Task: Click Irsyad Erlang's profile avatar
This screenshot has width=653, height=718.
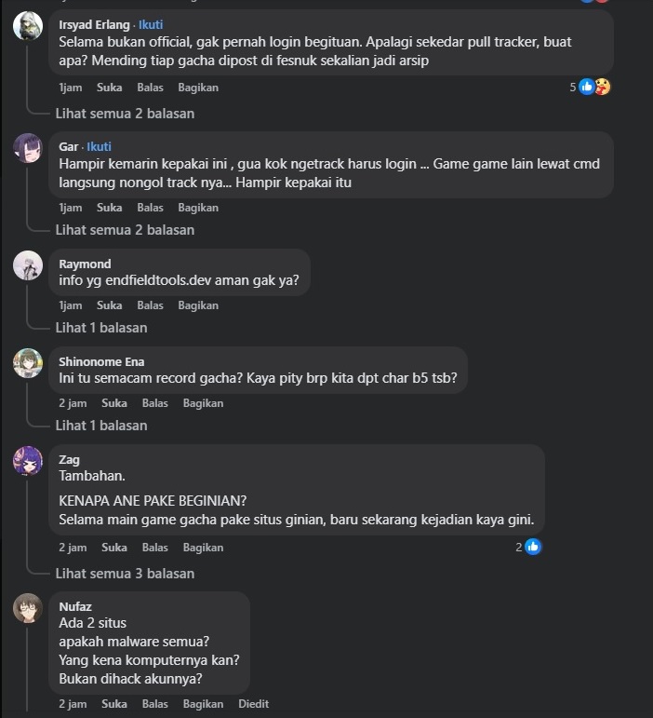Action: tap(28, 26)
